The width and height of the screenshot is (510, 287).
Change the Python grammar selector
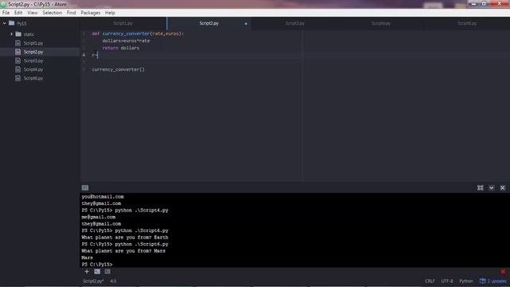point(466,281)
